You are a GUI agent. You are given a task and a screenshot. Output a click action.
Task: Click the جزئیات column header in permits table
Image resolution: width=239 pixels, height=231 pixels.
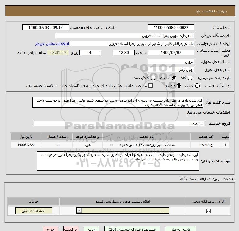[34, 202]
